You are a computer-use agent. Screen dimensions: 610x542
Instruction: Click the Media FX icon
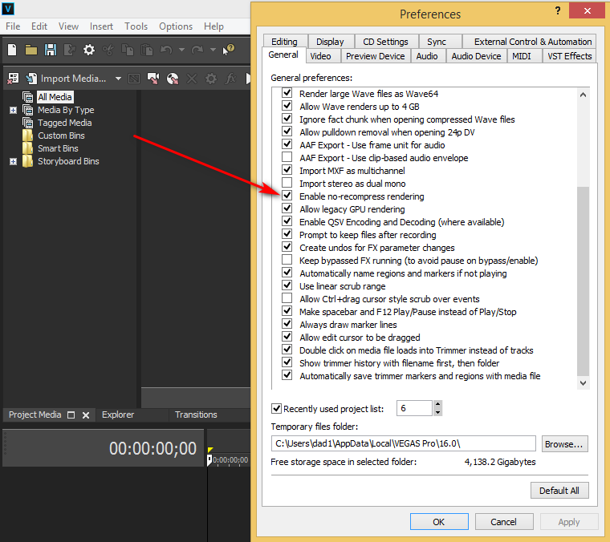[230, 79]
